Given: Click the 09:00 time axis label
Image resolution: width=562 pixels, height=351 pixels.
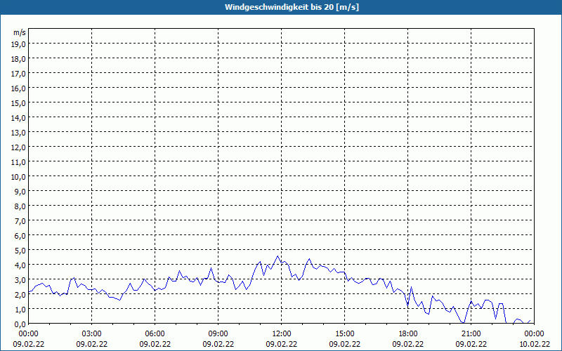Looking at the screenshot, I should [218, 334].
